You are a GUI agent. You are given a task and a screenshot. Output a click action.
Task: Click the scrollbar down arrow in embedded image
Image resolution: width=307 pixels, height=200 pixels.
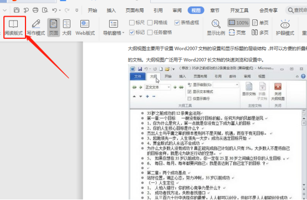304,184
